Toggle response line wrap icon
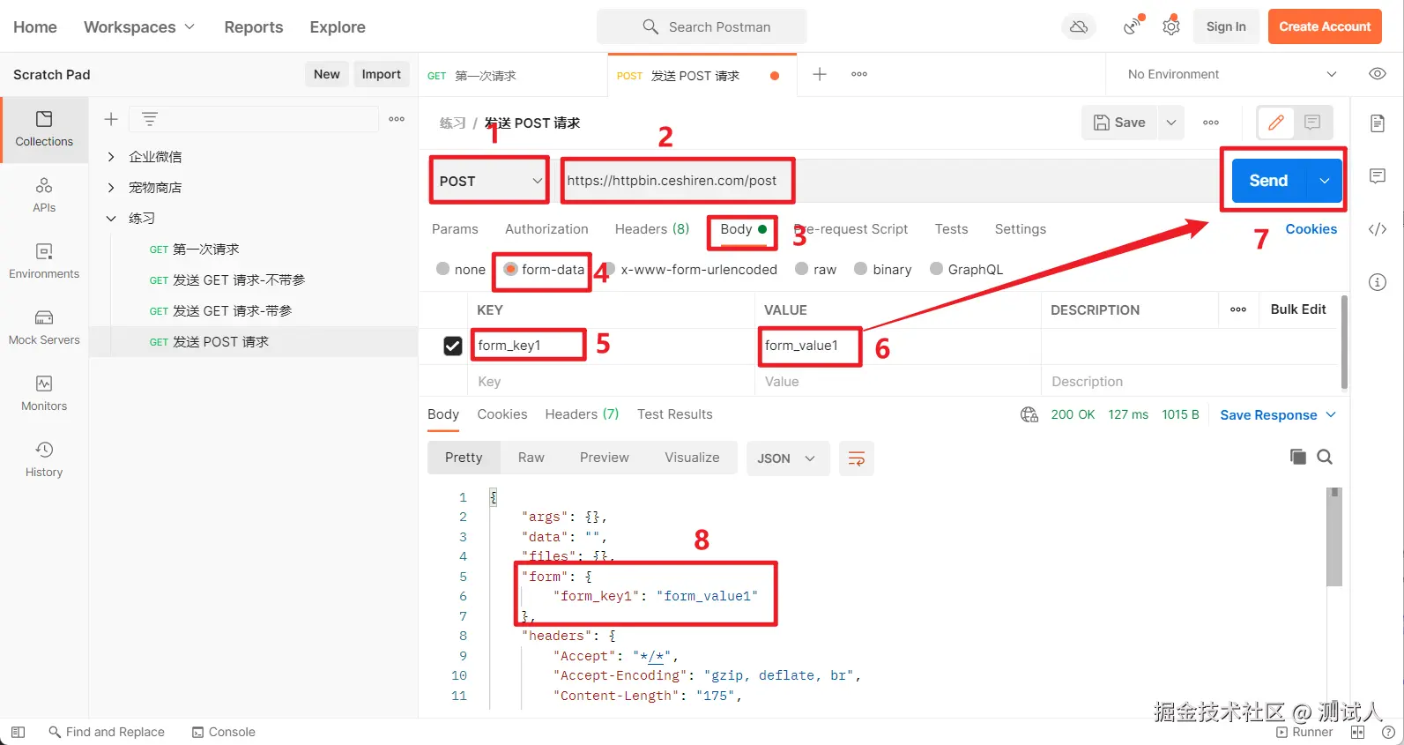1404x745 pixels. tap(856, 458)
